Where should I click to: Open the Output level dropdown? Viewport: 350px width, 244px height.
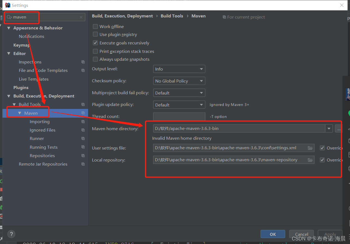pyautogui.click(x=179, y=69)
